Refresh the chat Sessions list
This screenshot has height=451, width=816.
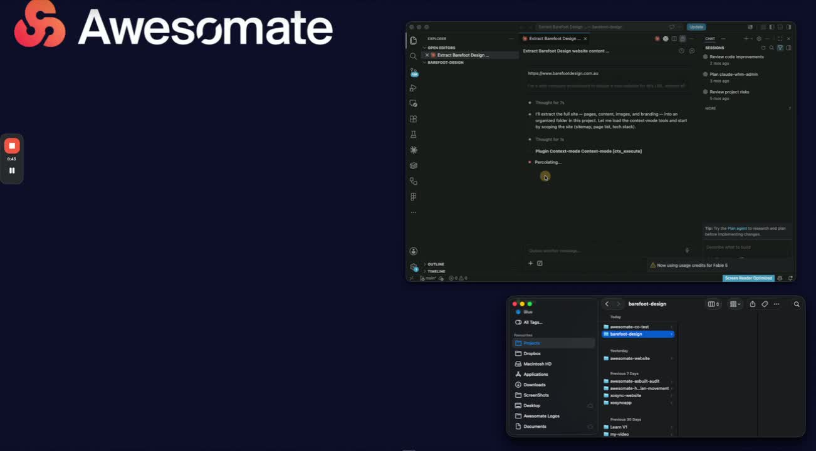tap(763, 48)
